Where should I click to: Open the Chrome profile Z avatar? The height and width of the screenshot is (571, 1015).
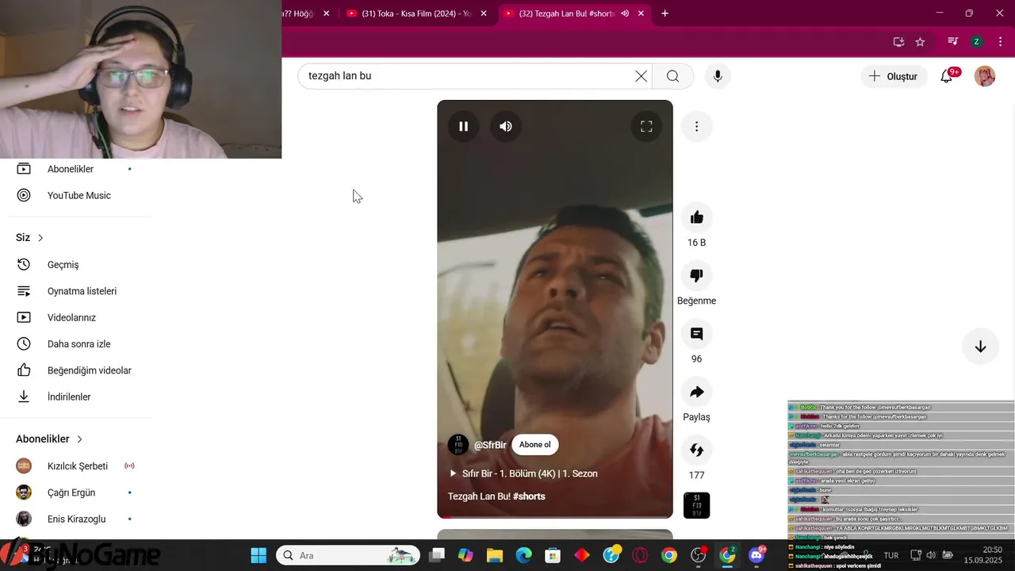[x=977, y=42]
